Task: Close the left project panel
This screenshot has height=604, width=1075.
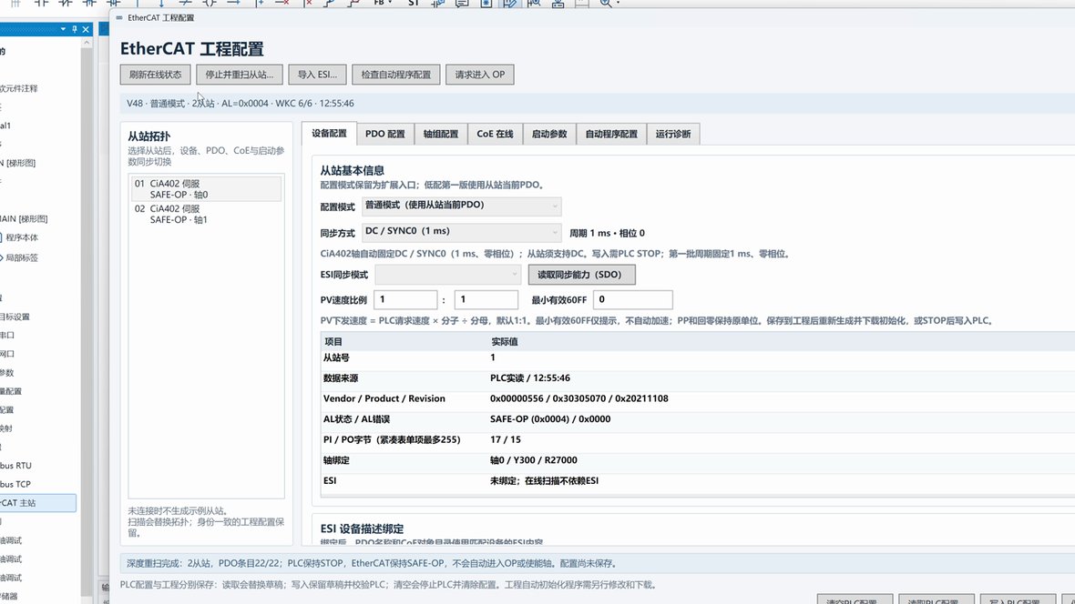Action: click(x=86, y=29)
